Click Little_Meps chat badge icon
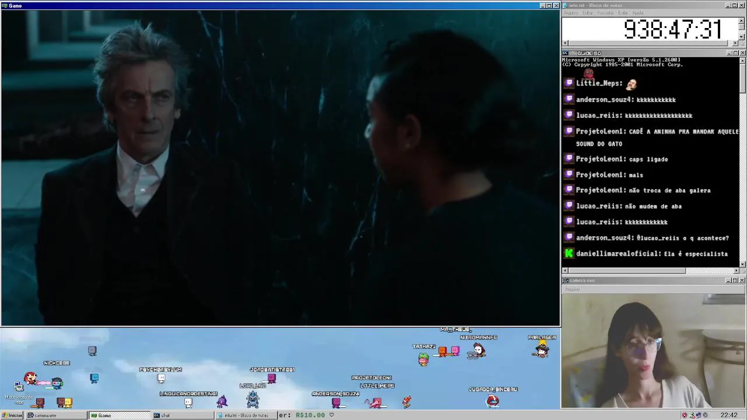Viewport: 747px width, 420px height. (569, 83)
